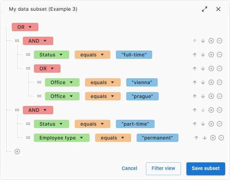Click the Save subset button

click(205, 169)
